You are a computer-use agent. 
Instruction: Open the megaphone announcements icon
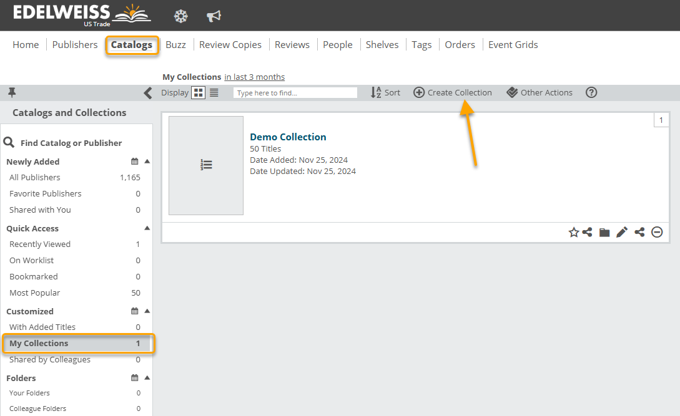click(x=214, y=16)
